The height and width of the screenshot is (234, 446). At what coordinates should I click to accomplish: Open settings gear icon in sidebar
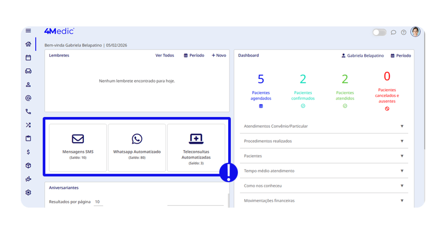pyautogui.click(x=28, y=192)
